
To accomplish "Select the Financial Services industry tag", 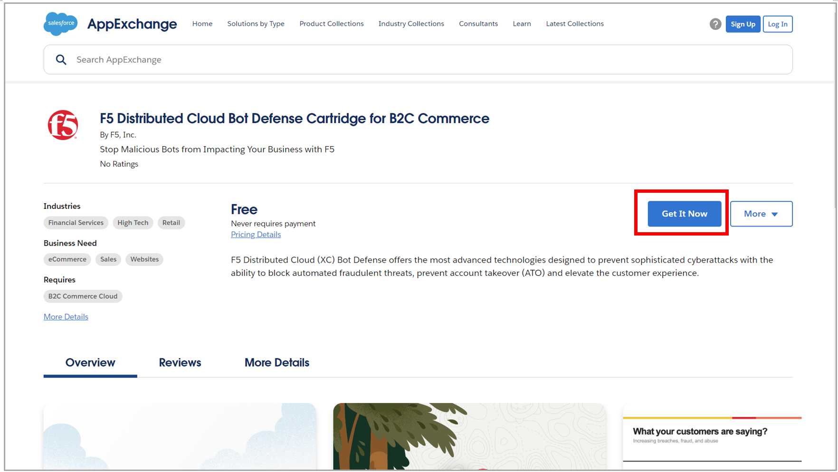I will point(76,222).
